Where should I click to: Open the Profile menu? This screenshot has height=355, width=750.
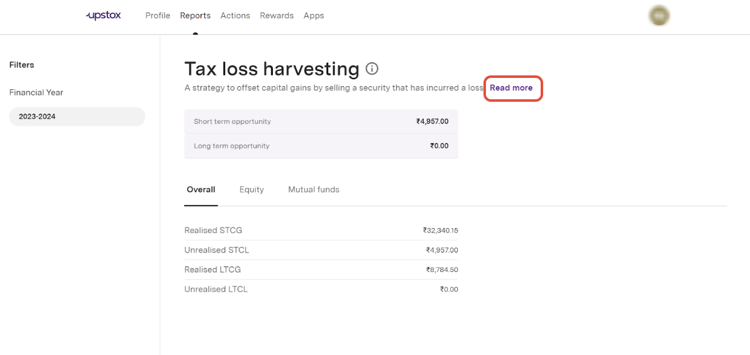pos(158,16)
